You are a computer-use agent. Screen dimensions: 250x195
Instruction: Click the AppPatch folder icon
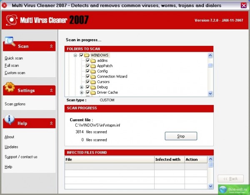point(93,66)
